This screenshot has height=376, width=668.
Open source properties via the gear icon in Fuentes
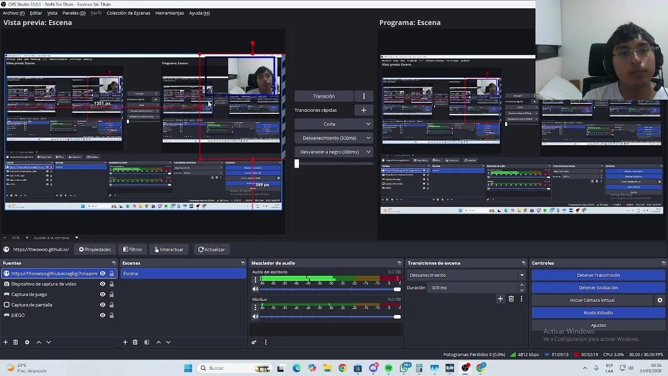(x=27, y=342)
